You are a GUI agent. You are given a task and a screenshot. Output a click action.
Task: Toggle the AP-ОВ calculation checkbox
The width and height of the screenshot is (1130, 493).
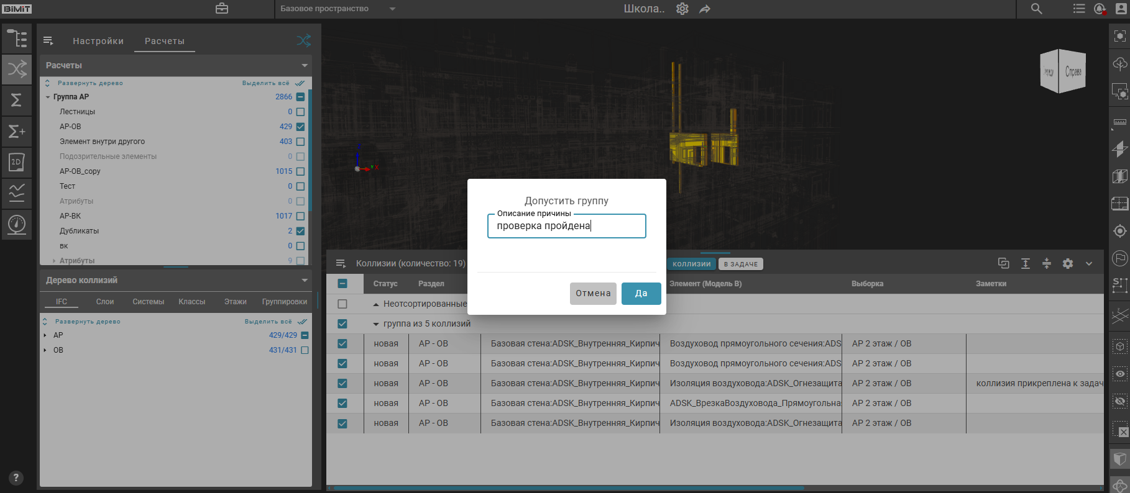click(x=301, y=127)
